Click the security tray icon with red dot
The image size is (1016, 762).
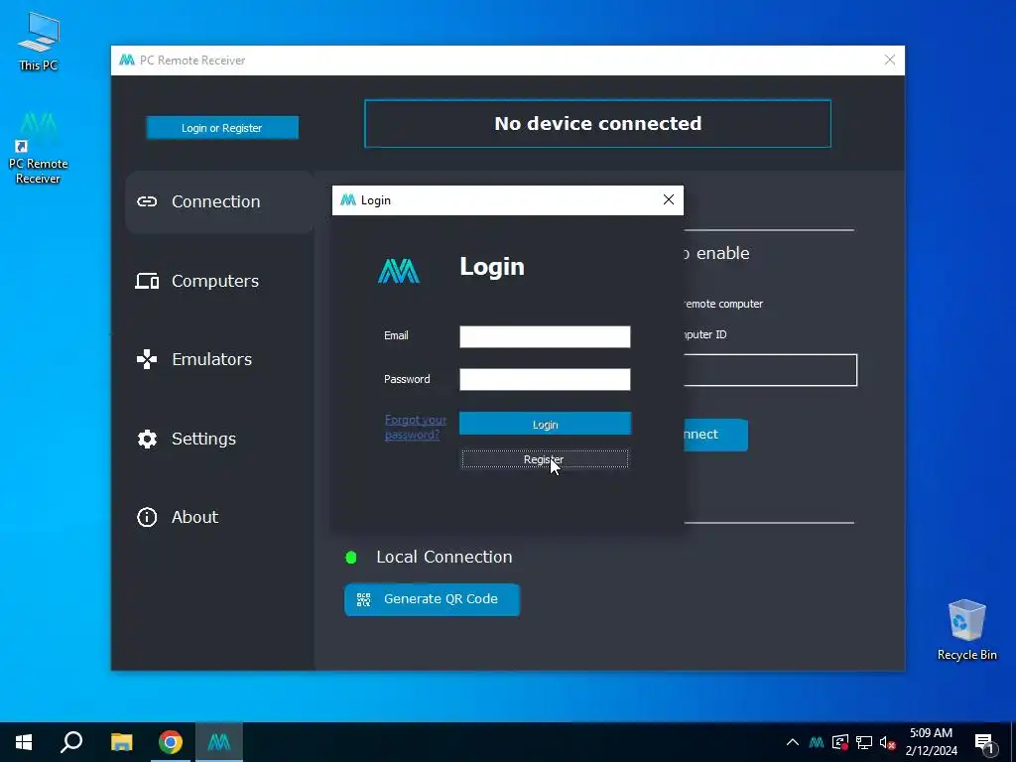tap(840, 742)
